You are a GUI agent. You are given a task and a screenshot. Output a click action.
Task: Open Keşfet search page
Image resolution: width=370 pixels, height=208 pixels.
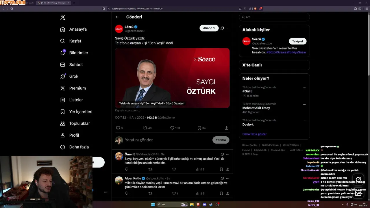point(71,41)
